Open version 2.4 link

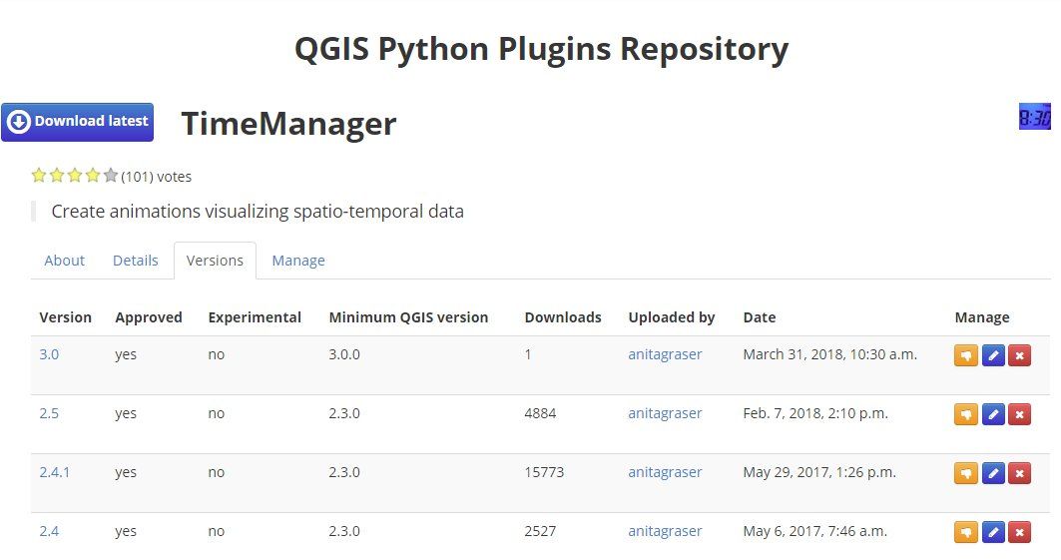[x=49, y=531]
